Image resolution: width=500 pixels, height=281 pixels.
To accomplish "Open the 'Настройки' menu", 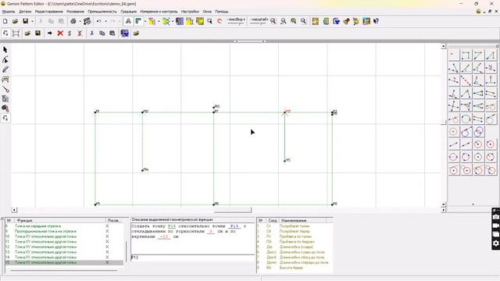I will pos(190,12).
